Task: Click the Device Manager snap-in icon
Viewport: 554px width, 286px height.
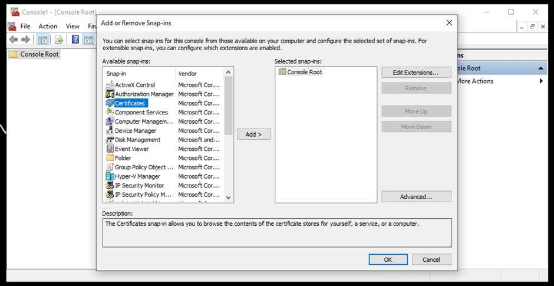Action: (110, 130)
